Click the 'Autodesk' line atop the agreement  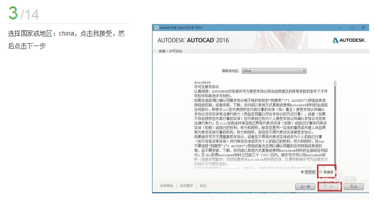pyautogui.click(x=202, y=82)
